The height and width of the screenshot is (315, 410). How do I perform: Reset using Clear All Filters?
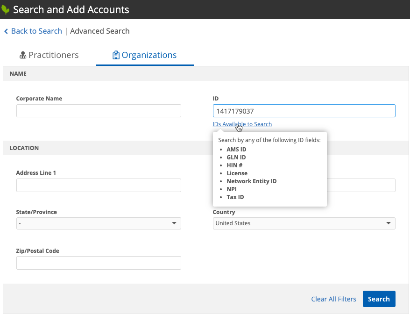pyautogui.click(x=333, y=299)
